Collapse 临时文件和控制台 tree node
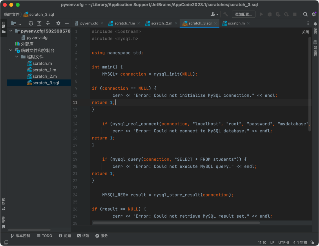Viewport: 319px width, 246px height. 11,50
